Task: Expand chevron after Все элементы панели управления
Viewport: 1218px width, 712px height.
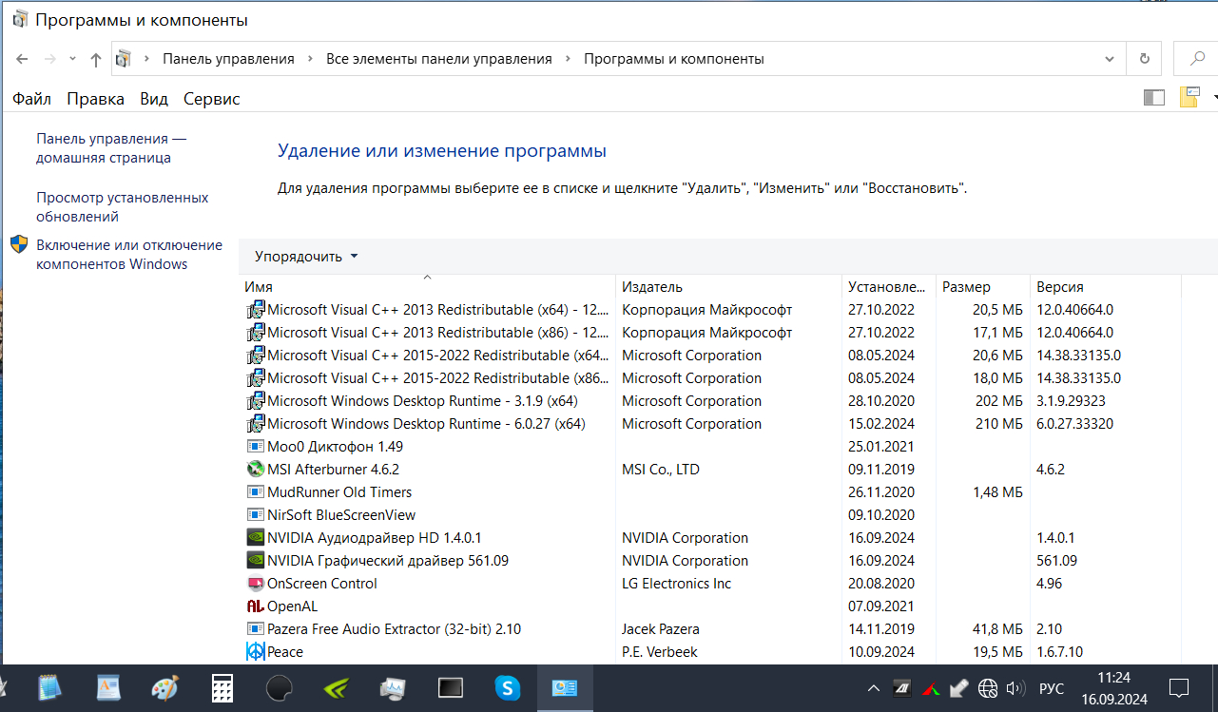Action: tap(568, 59)
